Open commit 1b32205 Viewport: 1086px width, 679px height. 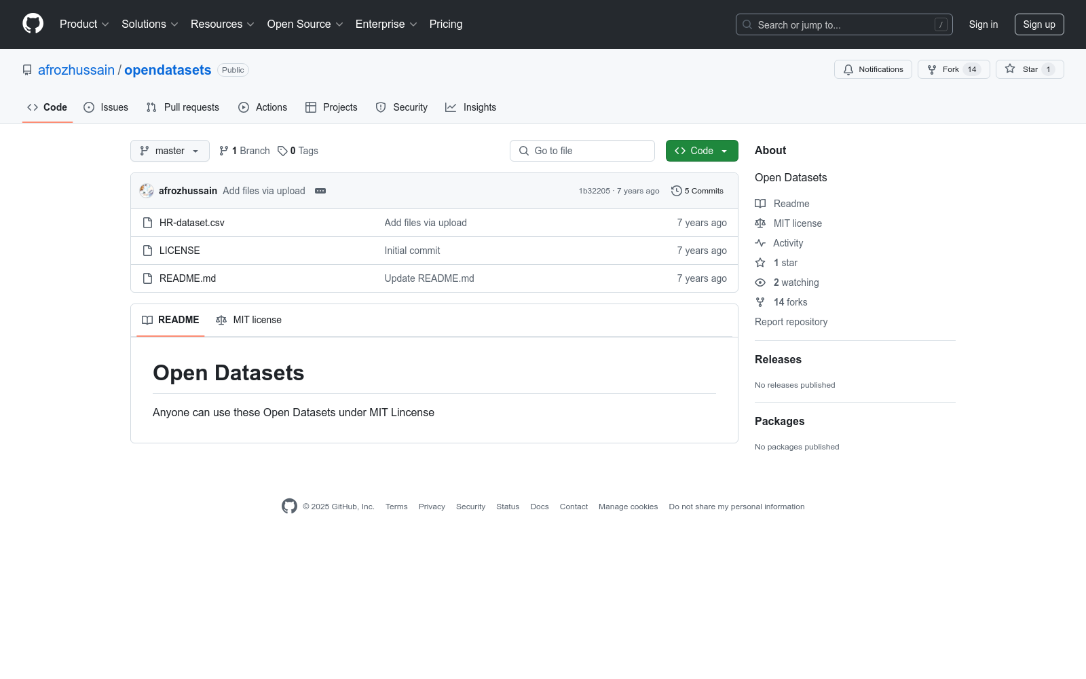point(595,191)
